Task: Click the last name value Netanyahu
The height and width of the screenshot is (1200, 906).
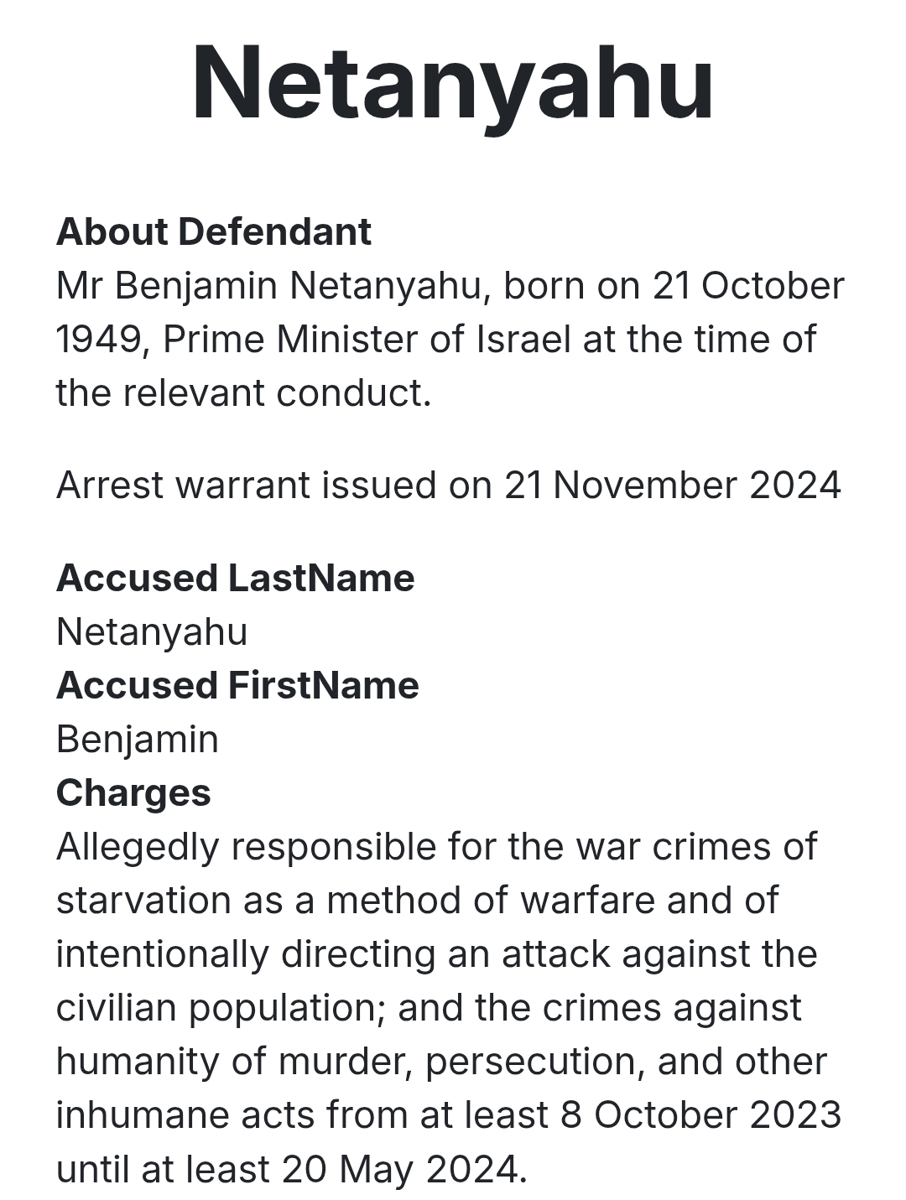Action: [x=152, y=632]
